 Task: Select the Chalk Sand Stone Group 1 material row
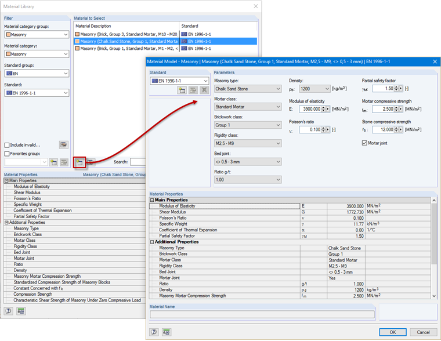pyautogui.click(x=165, y=41)
